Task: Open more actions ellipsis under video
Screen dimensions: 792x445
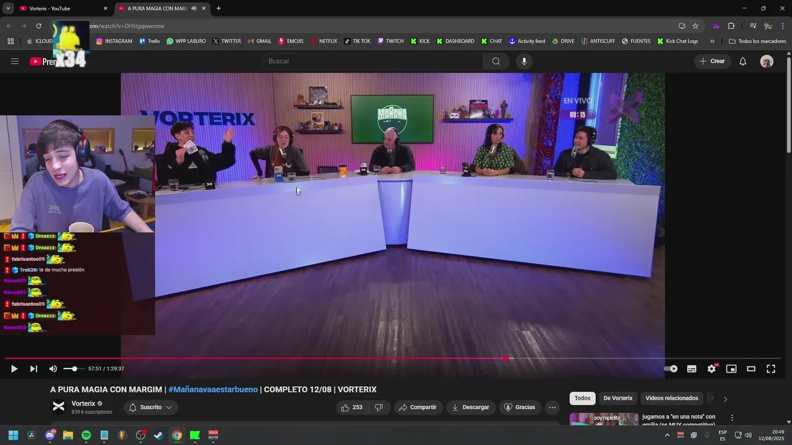Action: pos(552,407)
